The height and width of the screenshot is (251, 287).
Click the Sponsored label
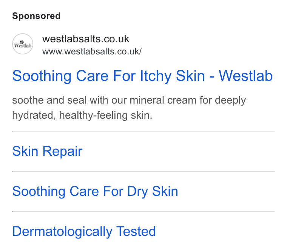(x=36, y=16)
